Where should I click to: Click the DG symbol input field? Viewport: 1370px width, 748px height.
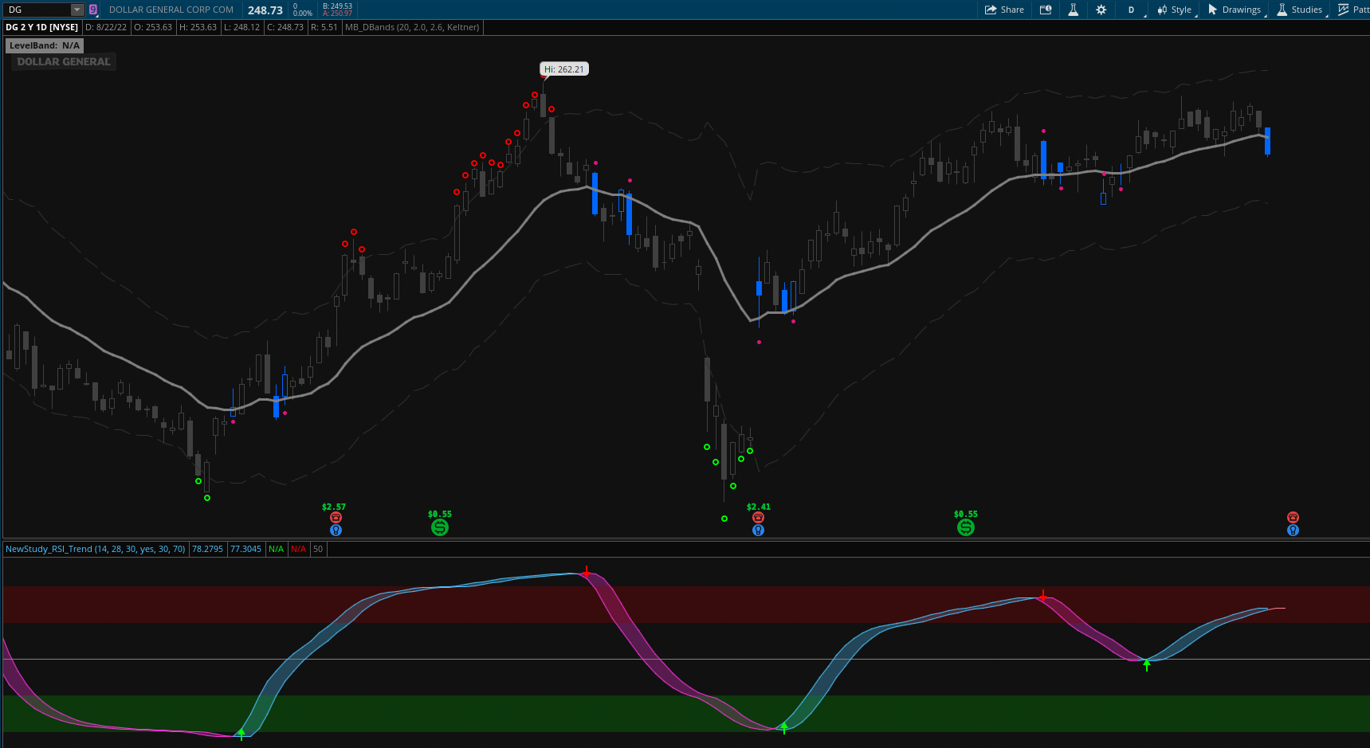pyautogui.click(x=36, y=10)
